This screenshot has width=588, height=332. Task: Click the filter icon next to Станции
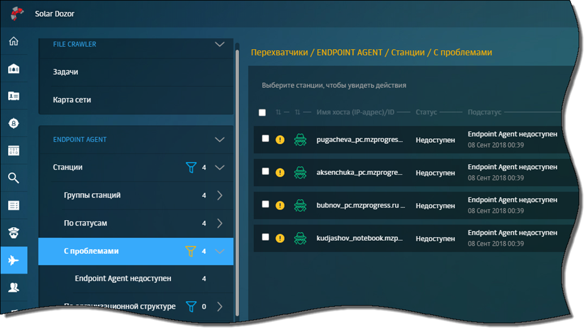[x=191, y=167]
